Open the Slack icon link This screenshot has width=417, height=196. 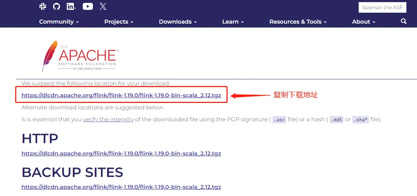click(43, 7)
